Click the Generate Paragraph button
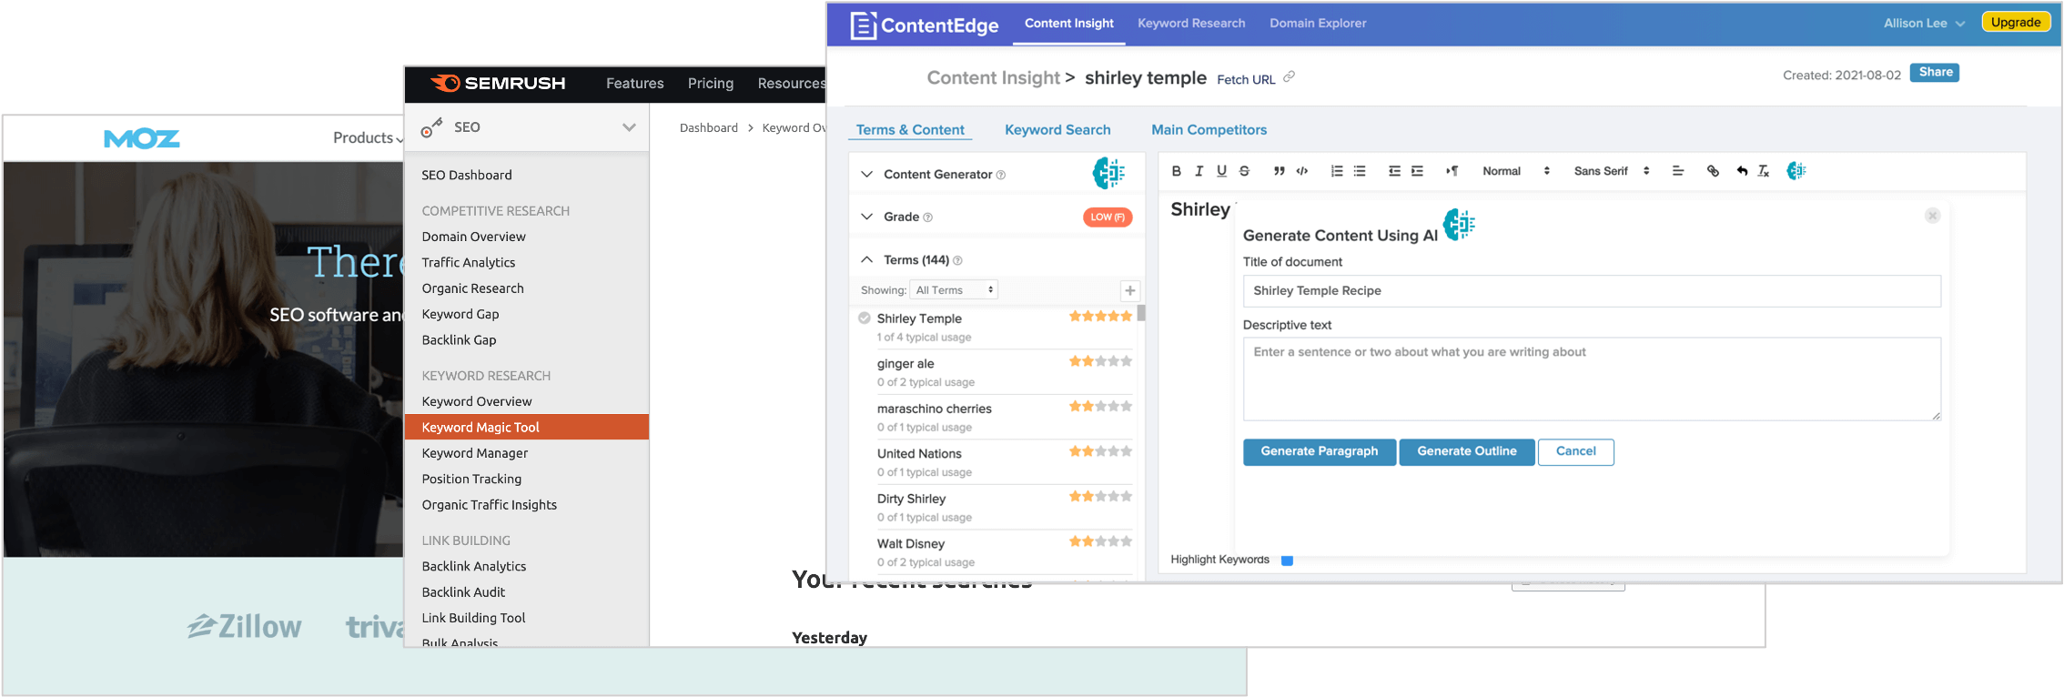Screen dimensions: 2064x697 point(1320,452)
